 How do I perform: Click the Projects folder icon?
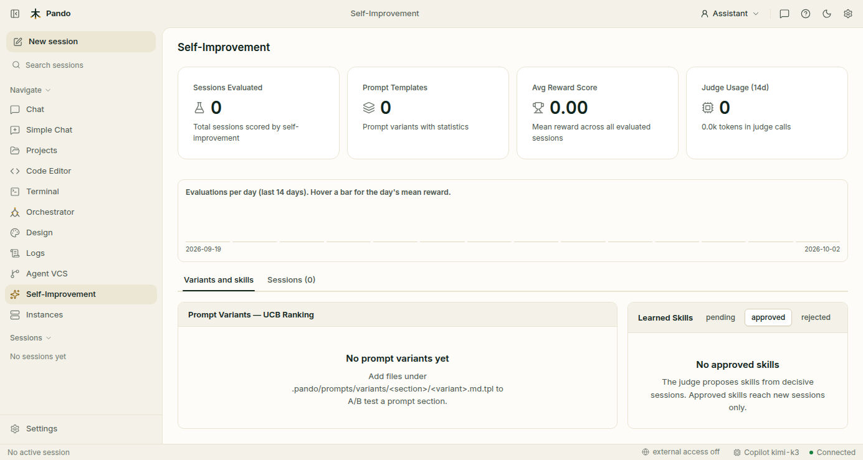[15, 151]
